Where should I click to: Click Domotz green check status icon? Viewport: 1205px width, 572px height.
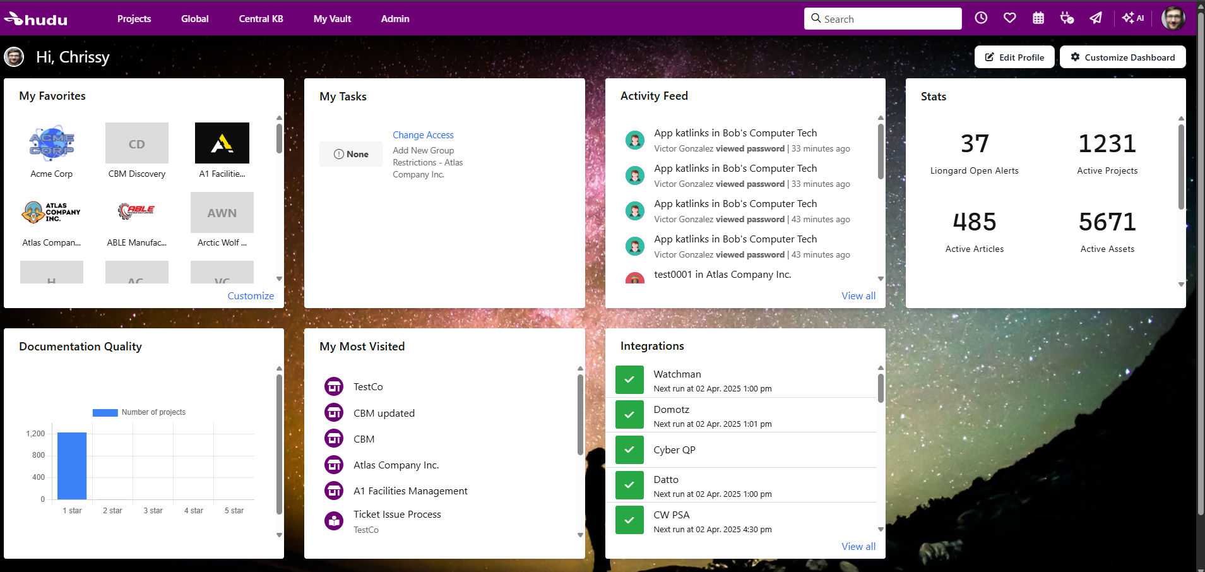tap(629, 415)
